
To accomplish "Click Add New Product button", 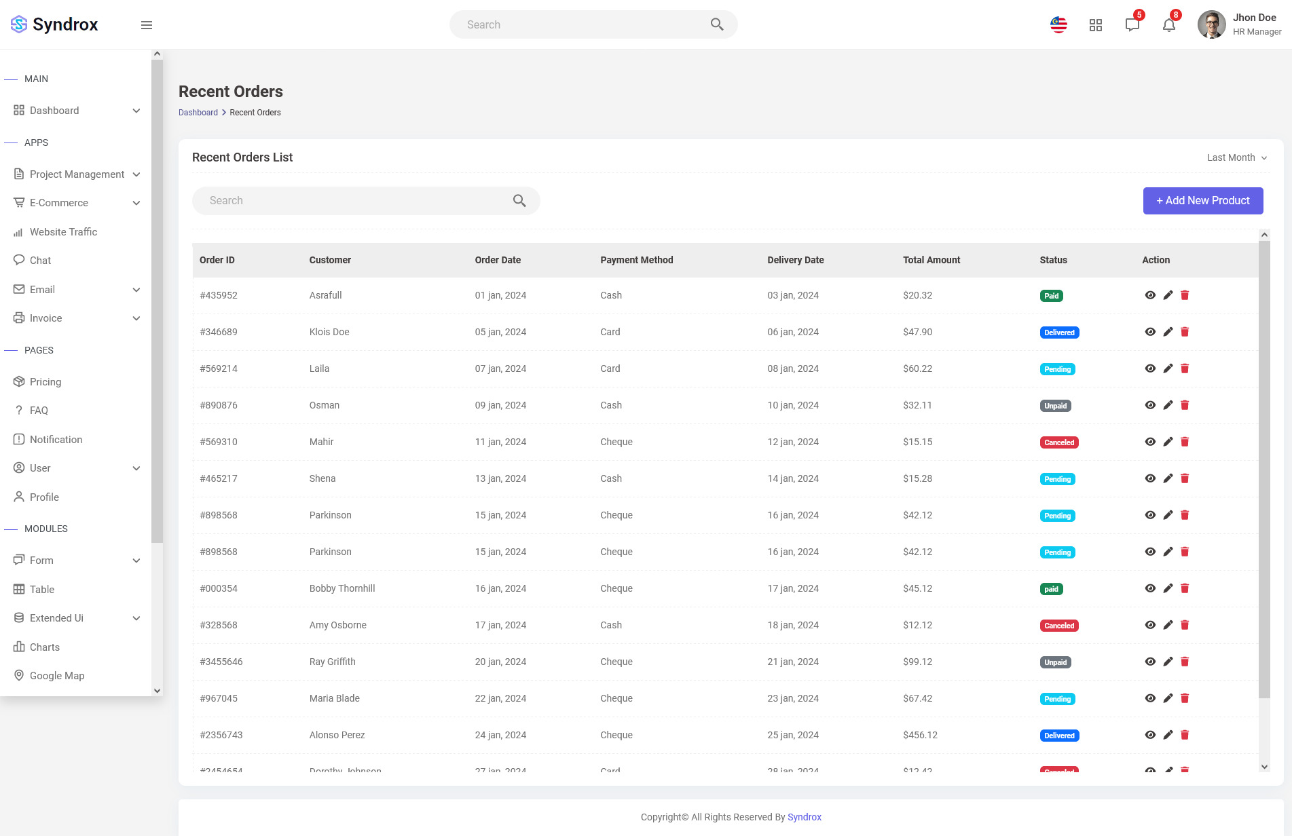I will click(1203, 201).
